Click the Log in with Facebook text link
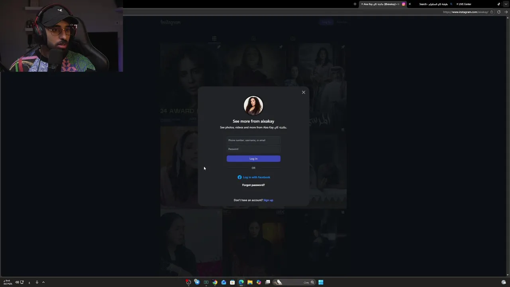The image size is (510, 287). pyautogui.click(x=257, y=177)
